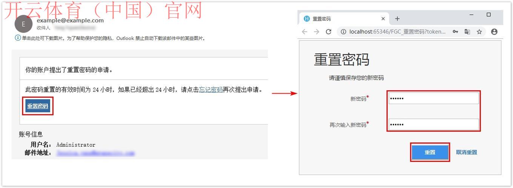Click the 再次输入新密码 password field
This screenshot has height=188, width=513.
[x=434, y=124]
